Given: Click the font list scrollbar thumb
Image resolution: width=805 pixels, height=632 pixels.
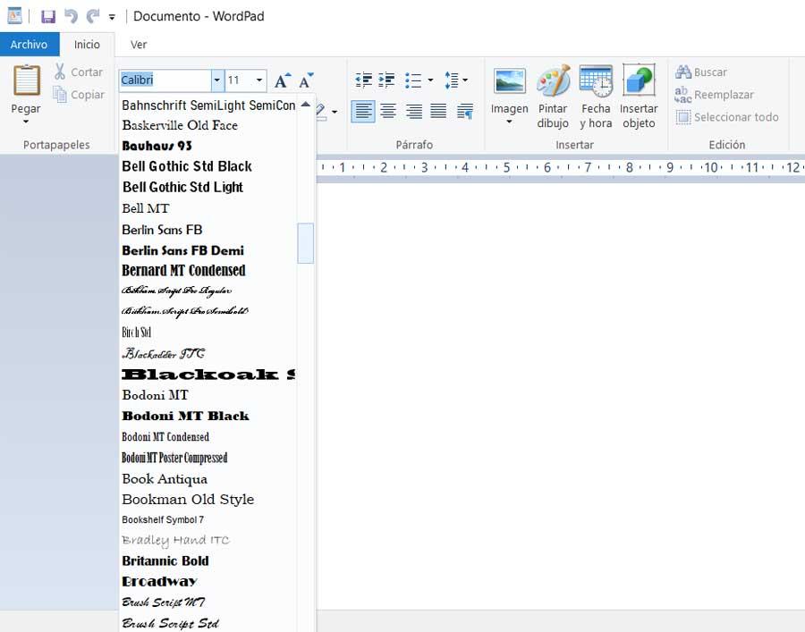Looking at the screenshot, I should tap(306, 243).
